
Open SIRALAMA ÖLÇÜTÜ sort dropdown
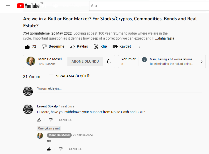pos(69,76)
